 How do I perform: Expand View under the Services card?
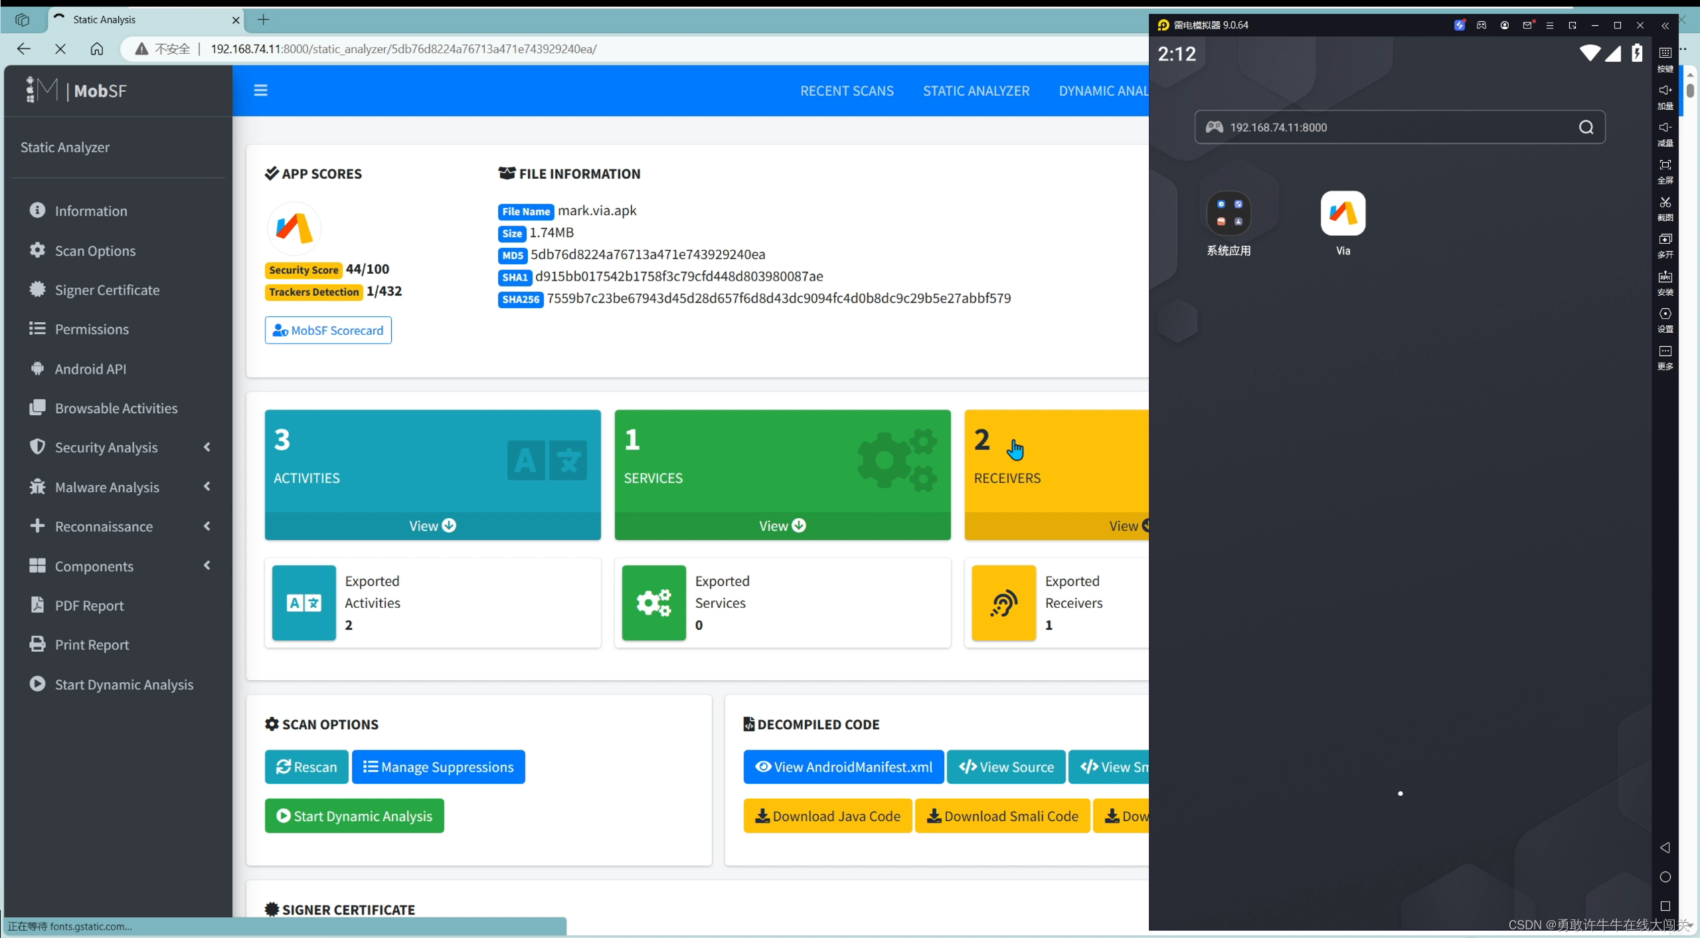point(782,525)
